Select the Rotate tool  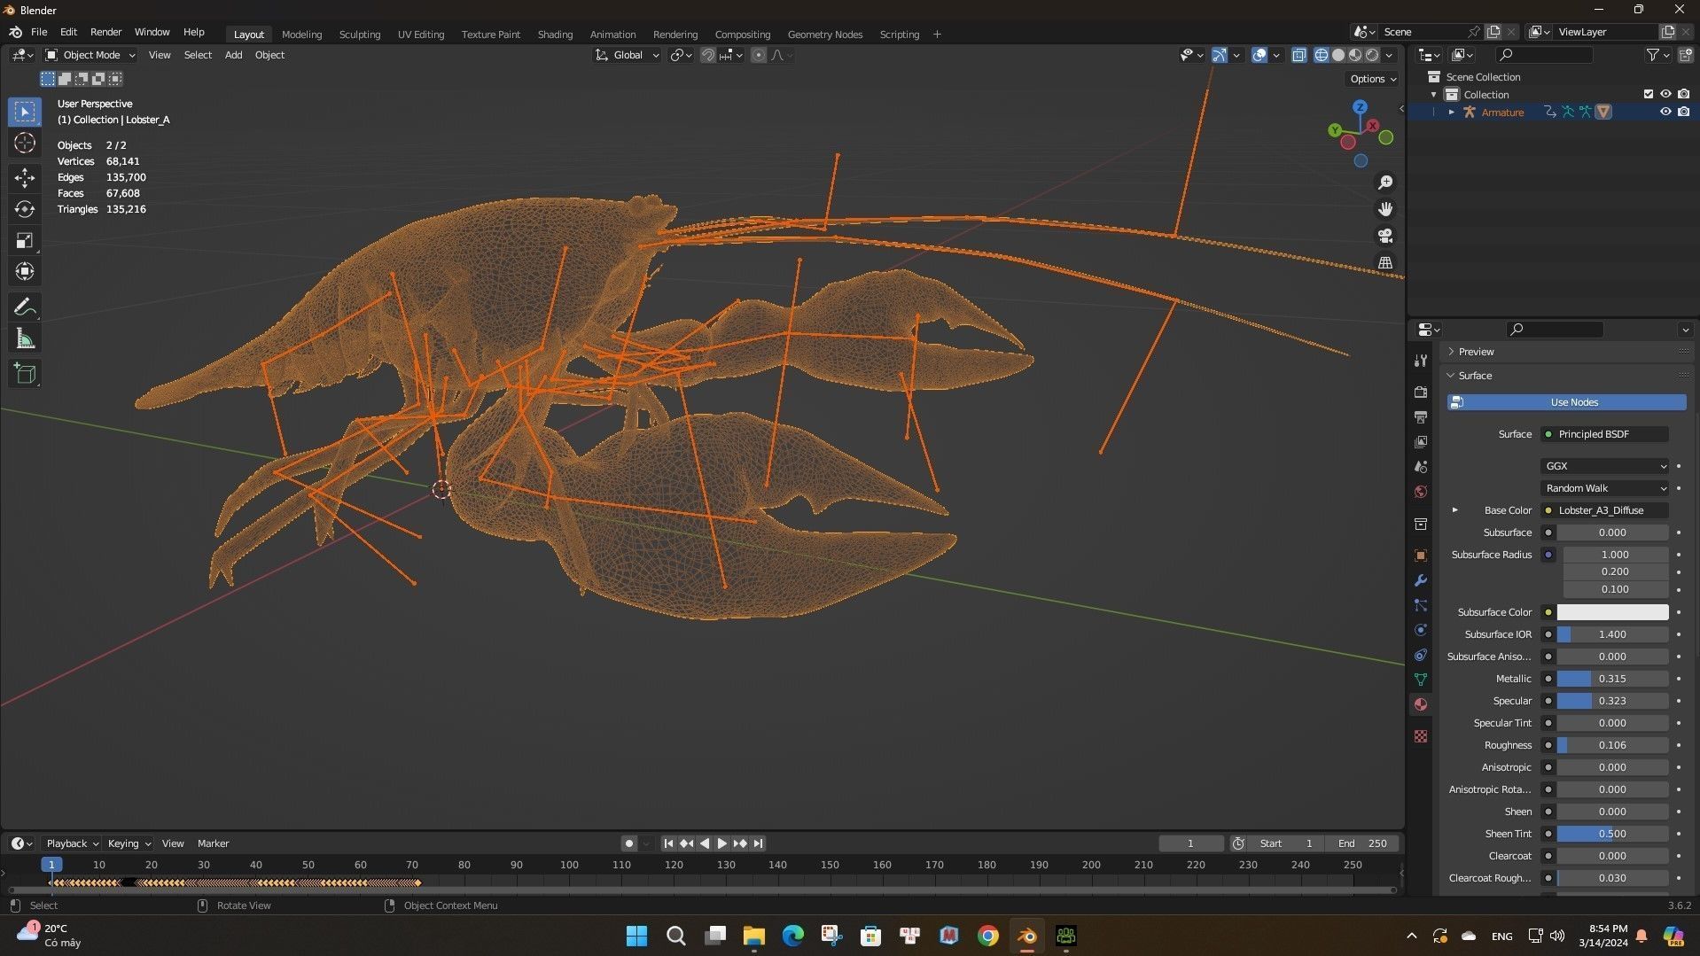(25, 209)
